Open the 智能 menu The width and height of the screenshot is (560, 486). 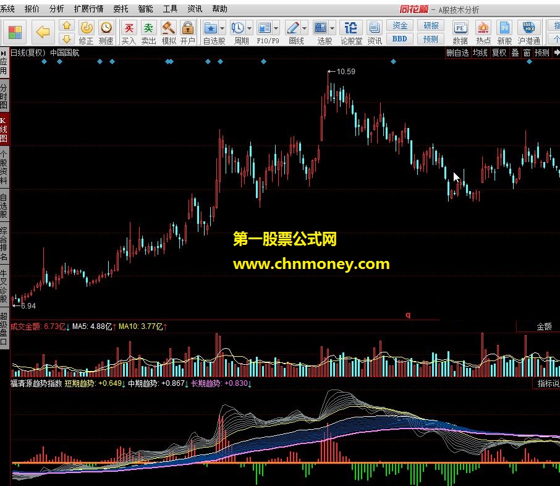(x=145, y=9)
